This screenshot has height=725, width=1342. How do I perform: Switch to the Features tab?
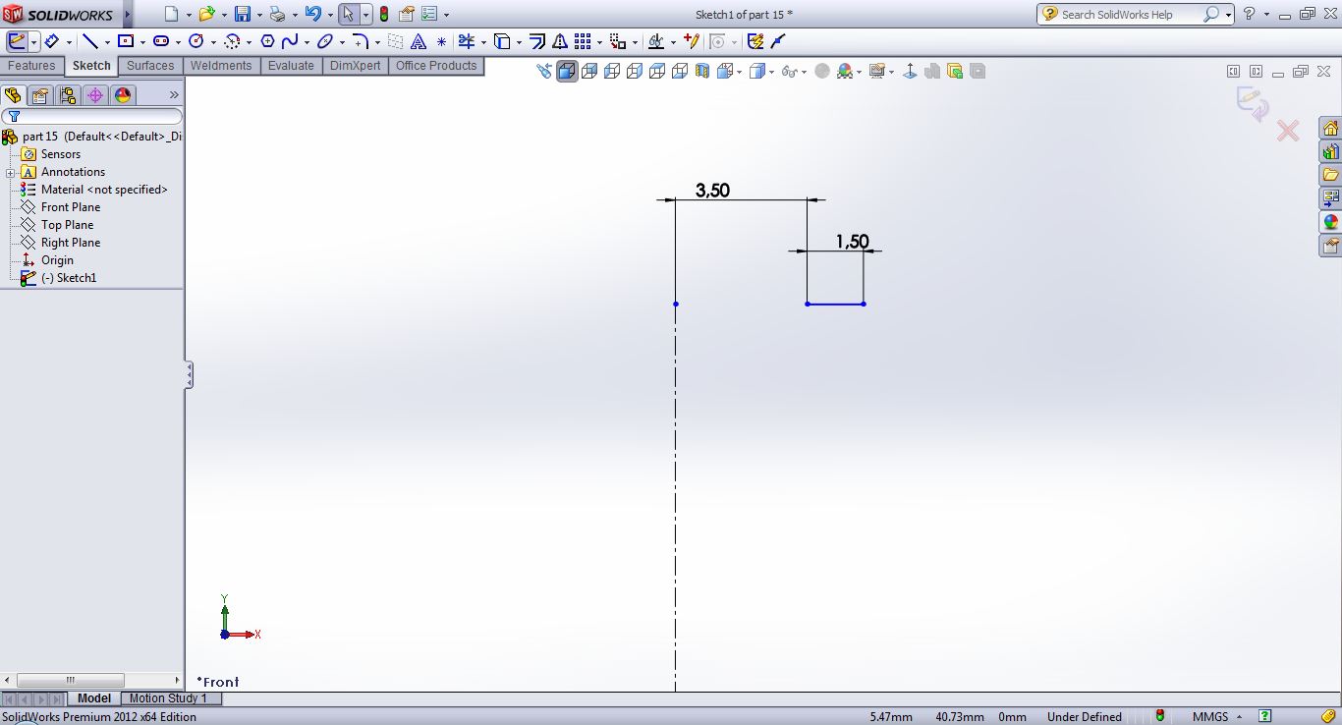click(31, 66)
